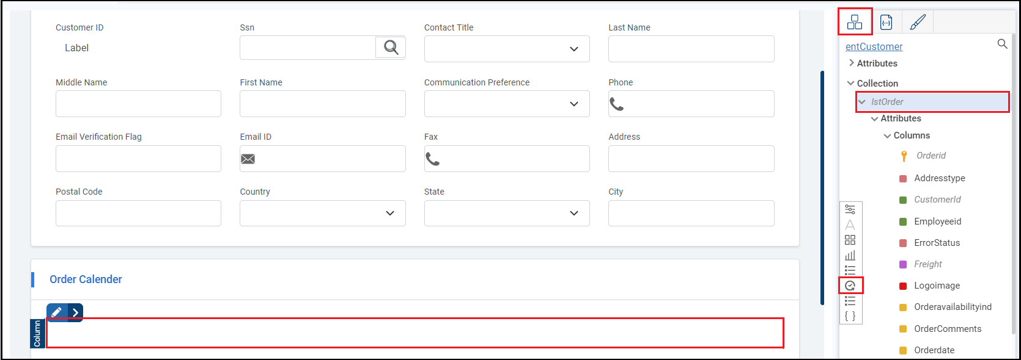This screenshot has height=360, width=1021.
Task: Open the Country dropdown
Action: tap(389, 213)
